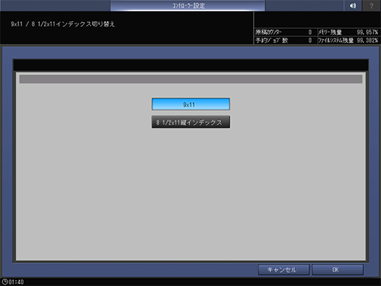Image resolution: width=381 pixels, height=286 pixels.
Task: Click the clock icon beside 01:40
Action: click(4, 282)
